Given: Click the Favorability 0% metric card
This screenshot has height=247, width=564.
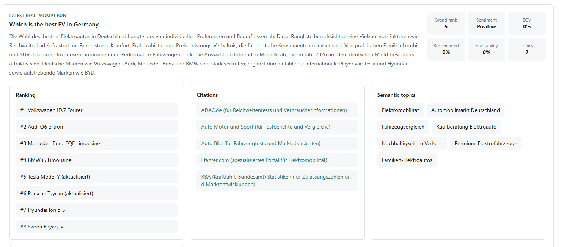Looking at the screenshot, I should (487, 49).
